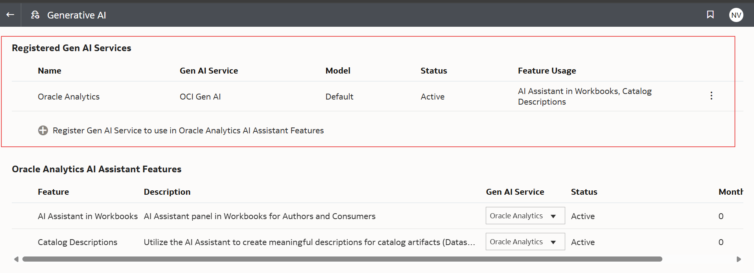This screenshot has height=273, width=754.
Task: Select the Oracle Analytics service name
Action: point(68,97)
